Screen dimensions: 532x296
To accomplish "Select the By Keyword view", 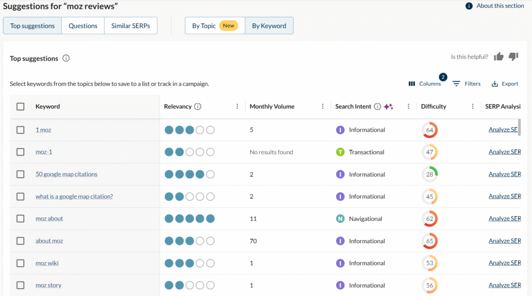I will point(269,26).
